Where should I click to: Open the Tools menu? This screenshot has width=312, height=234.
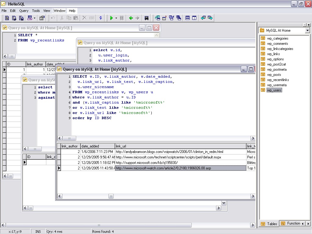(x=36, y=11)
